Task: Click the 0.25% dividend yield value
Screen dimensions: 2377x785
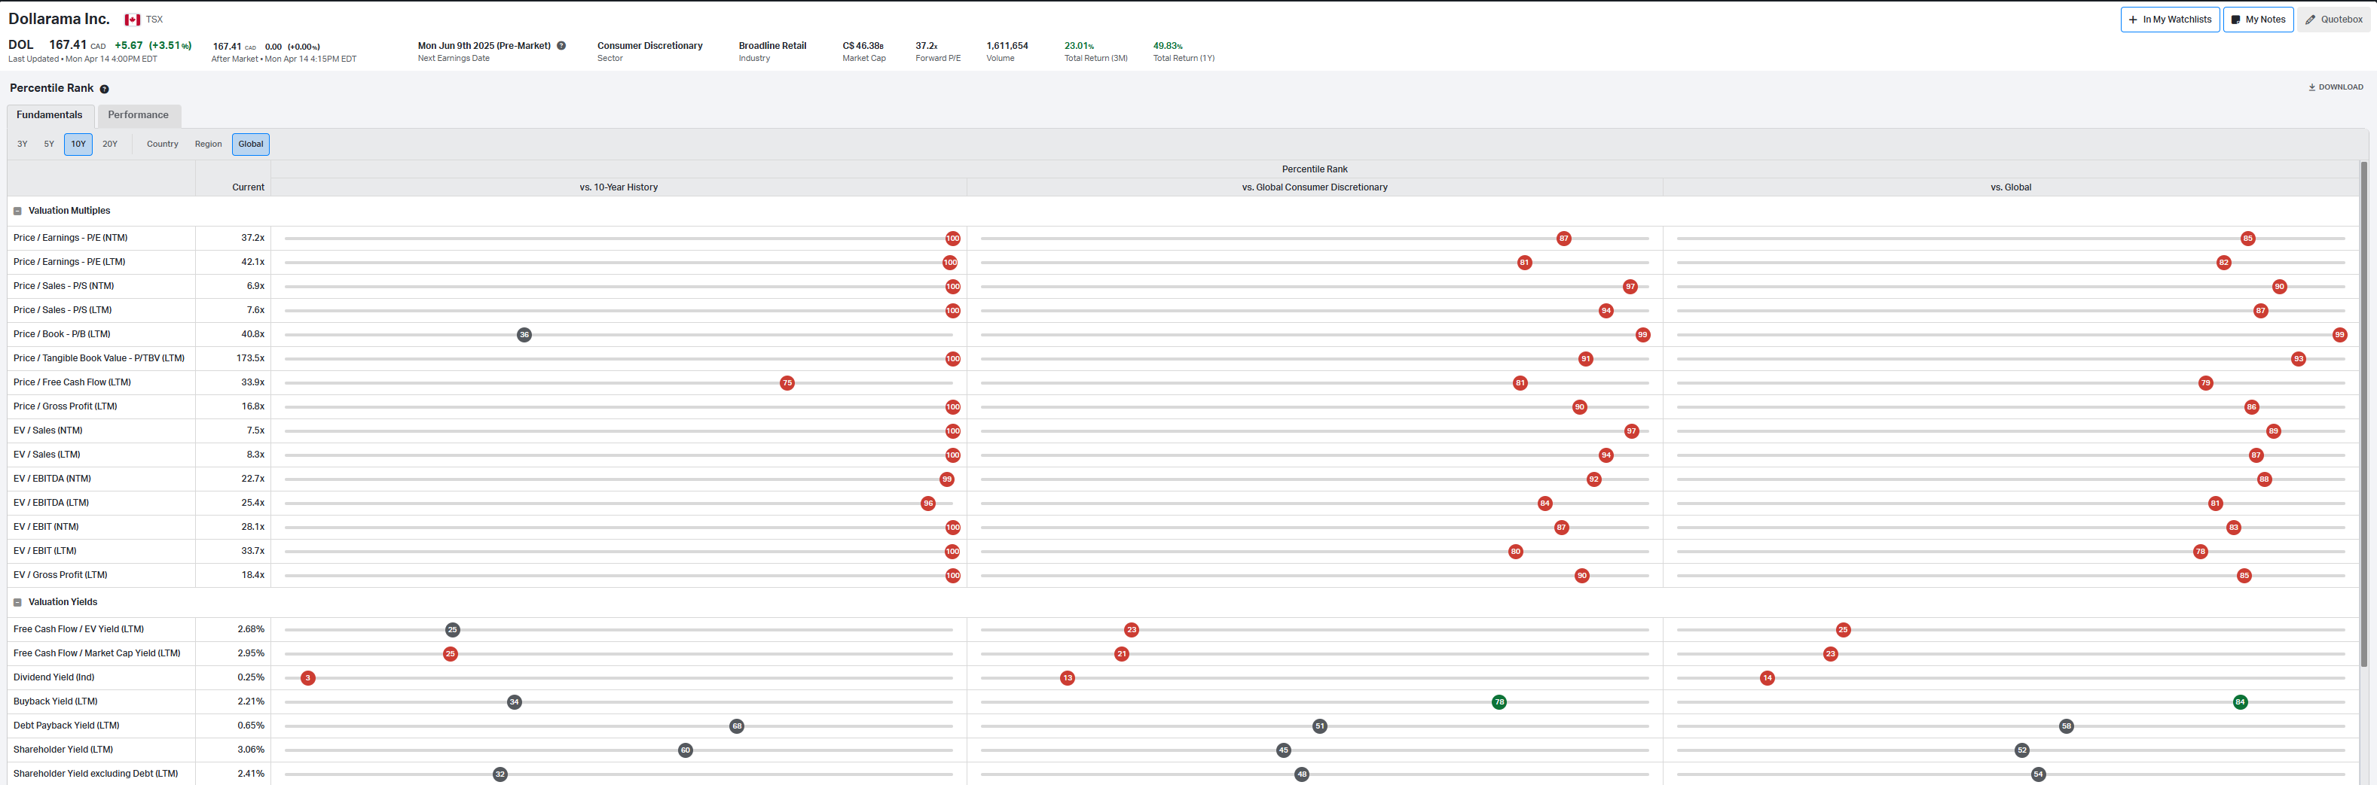Action: coord(251,678)
